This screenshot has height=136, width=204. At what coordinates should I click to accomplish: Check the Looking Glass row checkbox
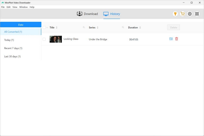pyautogui.click(x=44, y=39)
